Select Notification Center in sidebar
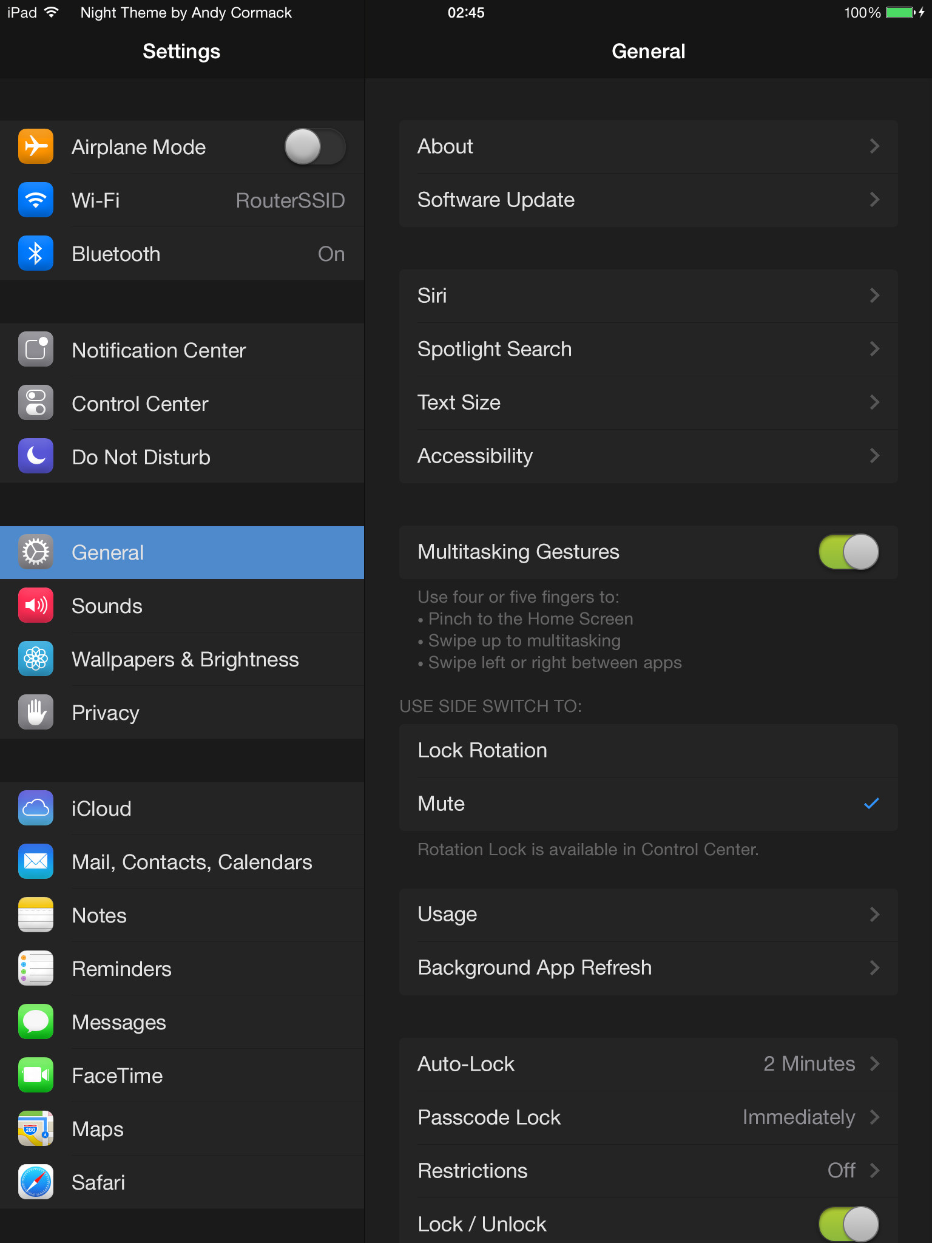 [182, 350]
